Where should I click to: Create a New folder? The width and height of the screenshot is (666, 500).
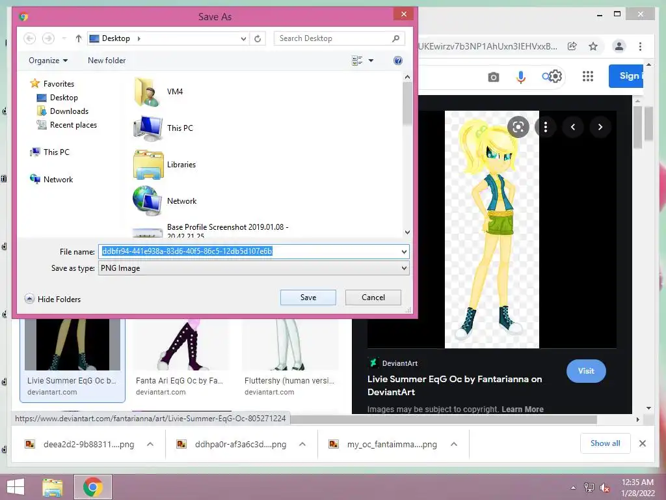click(x=107, y=61)
